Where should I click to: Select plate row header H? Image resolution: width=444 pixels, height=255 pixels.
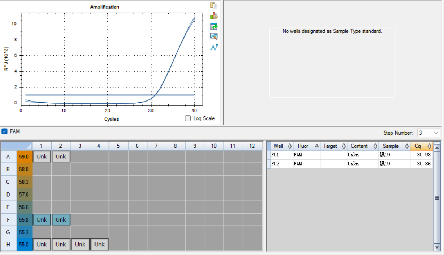click(x=8, y=244)
